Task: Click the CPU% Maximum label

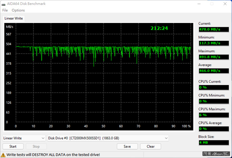Action: pos(212,109)
